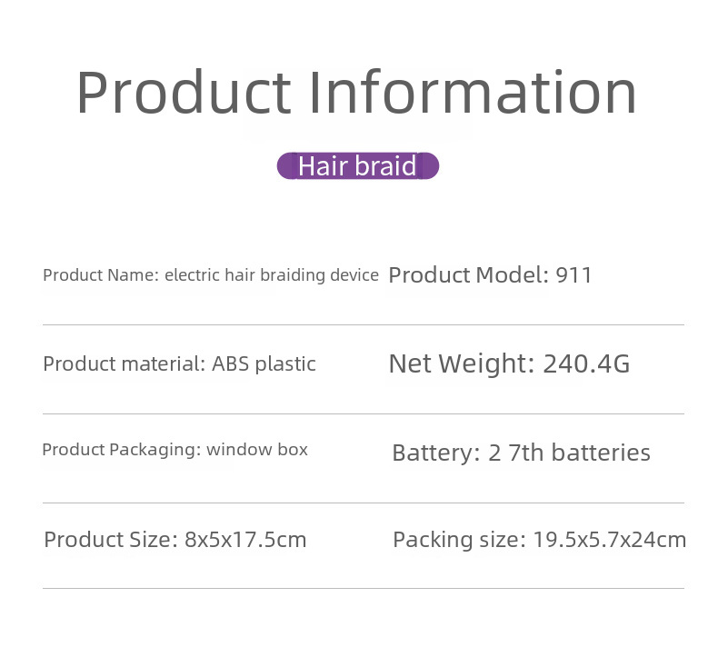718x667 pixels.
Task: Click the "Product Information" heading
Action: (x=356, y=92)
